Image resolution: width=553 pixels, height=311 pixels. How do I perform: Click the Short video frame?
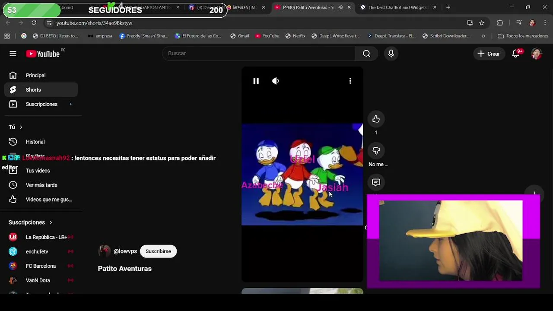tap(302, 175)
